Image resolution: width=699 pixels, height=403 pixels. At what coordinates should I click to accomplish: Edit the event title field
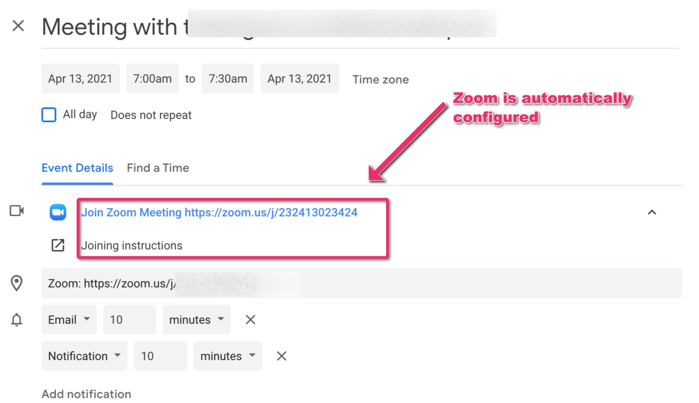[360, 27]
